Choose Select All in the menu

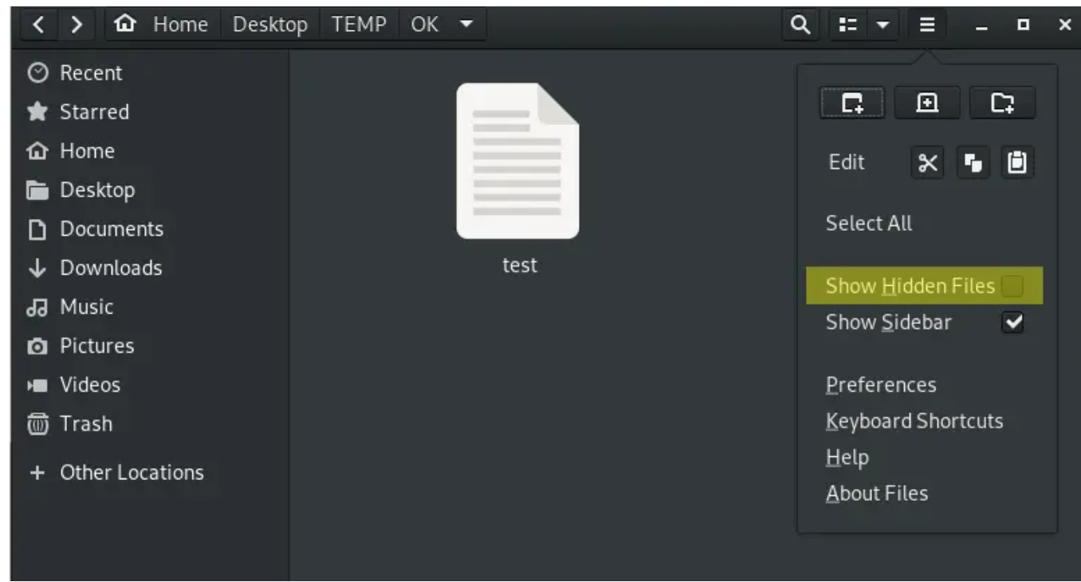click(x=868, y=224)
